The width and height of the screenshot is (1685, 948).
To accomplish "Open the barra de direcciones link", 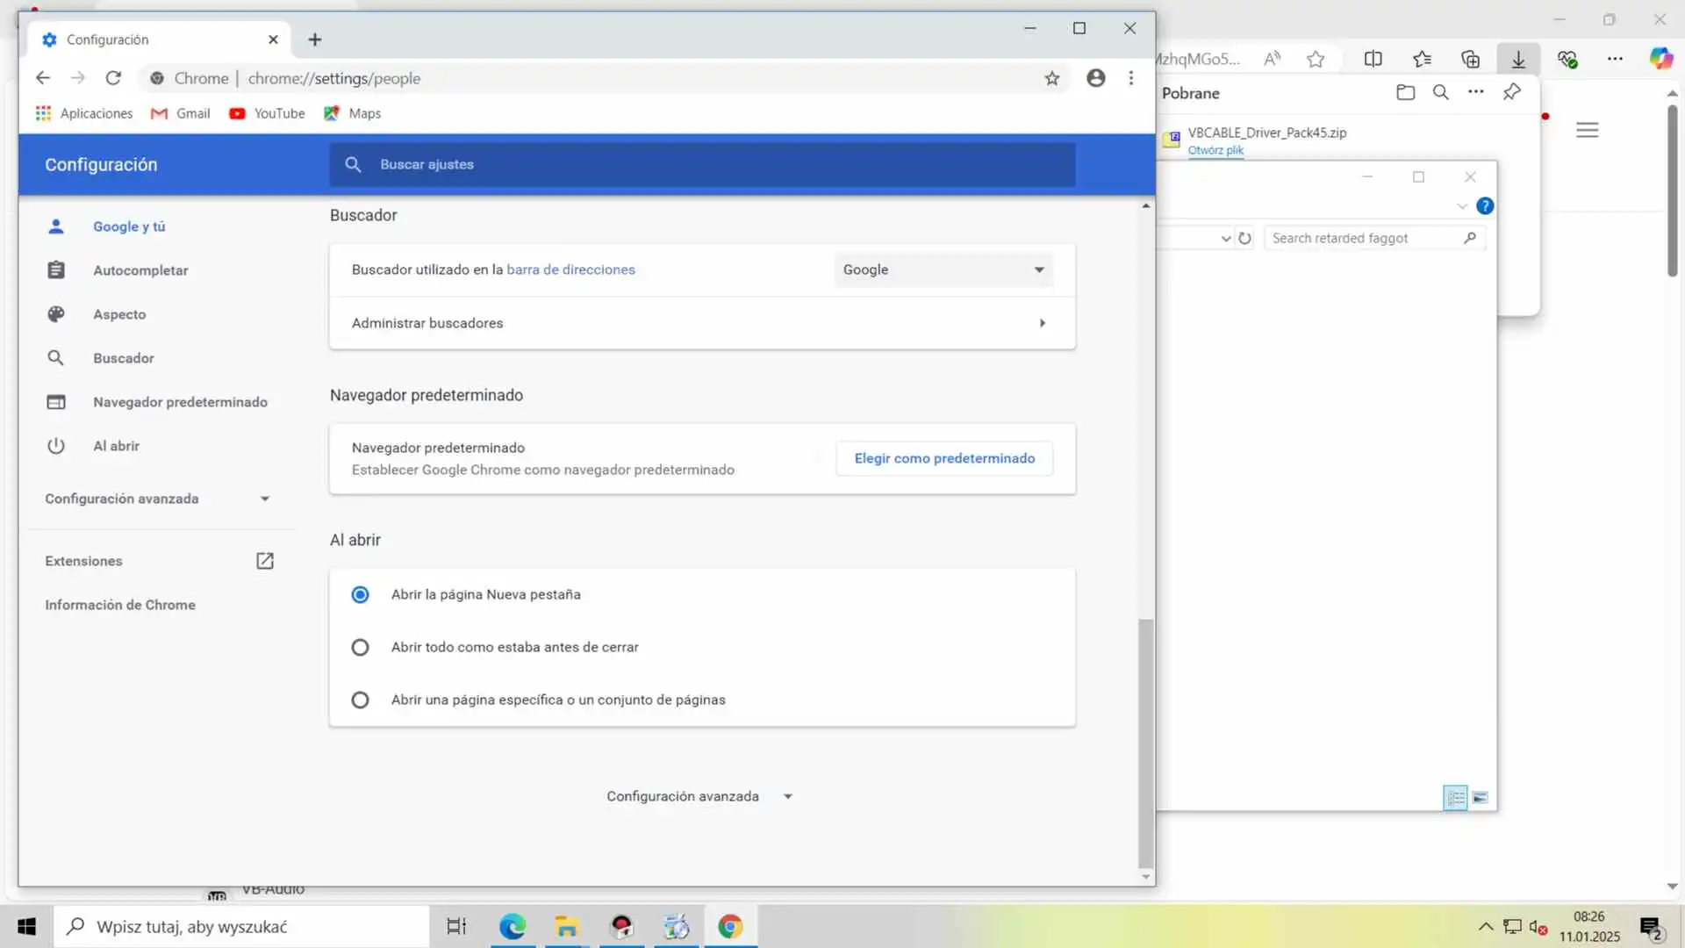I will click(570, 270).
